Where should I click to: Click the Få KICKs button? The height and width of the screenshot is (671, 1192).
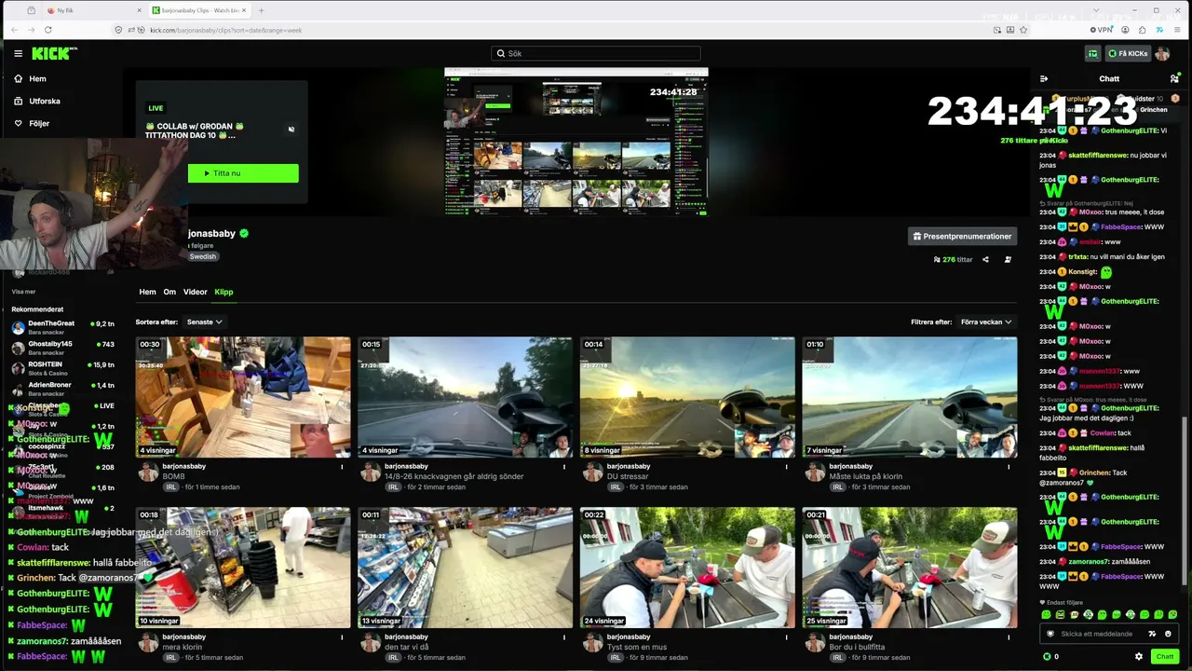pos(1127,53)
